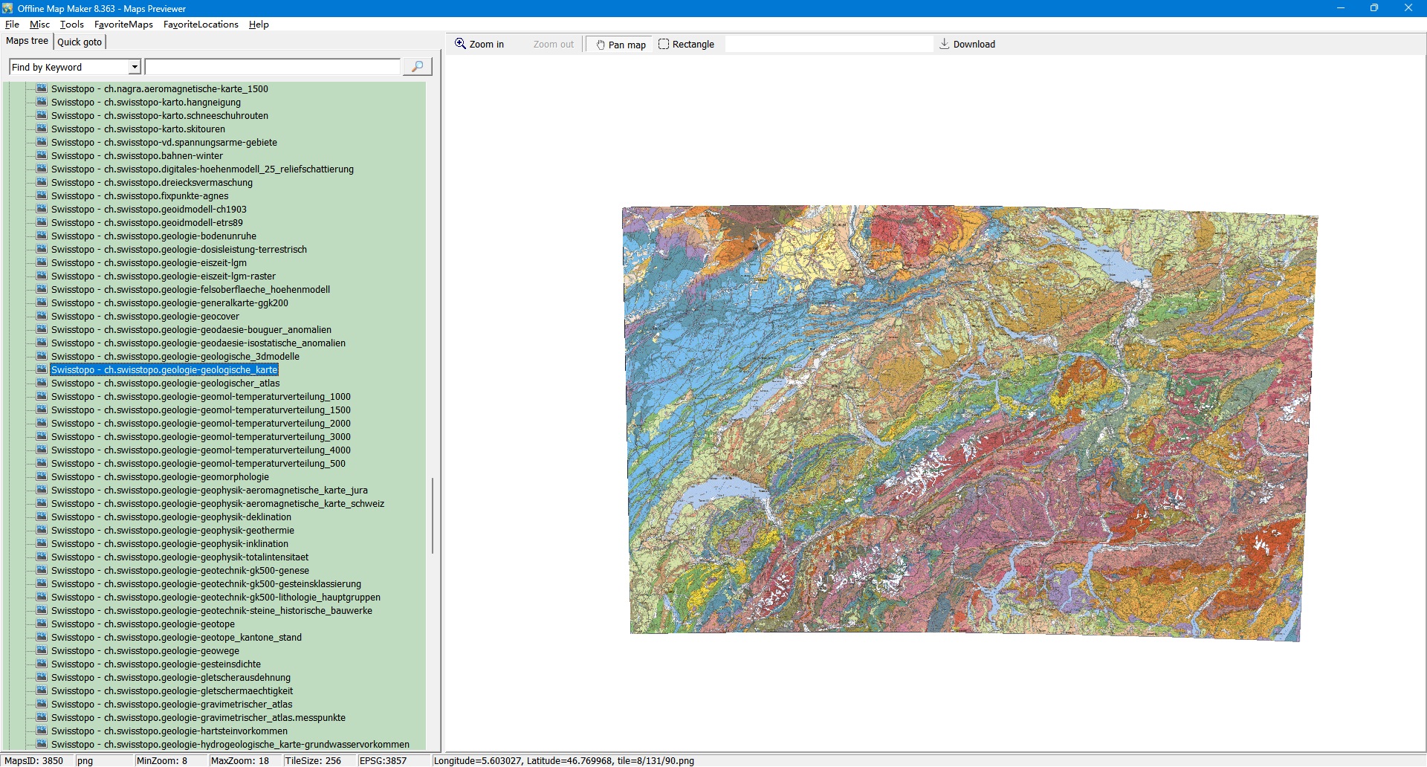This screenshot has height=767, width=1427.
Task: Select geologie-geomorphologie map entry
Action: (160, 477)
